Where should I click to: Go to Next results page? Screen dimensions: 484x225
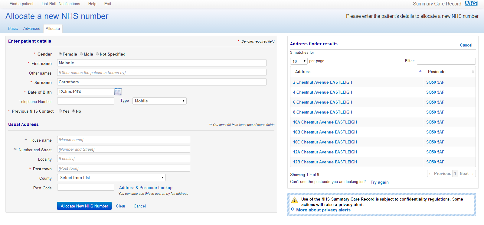pos(467,173)
